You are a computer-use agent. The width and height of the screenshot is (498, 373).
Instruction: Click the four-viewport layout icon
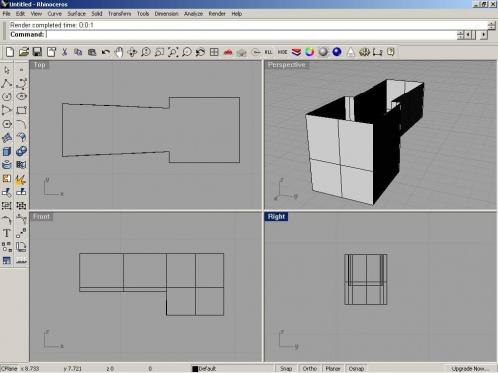point(214,52)
